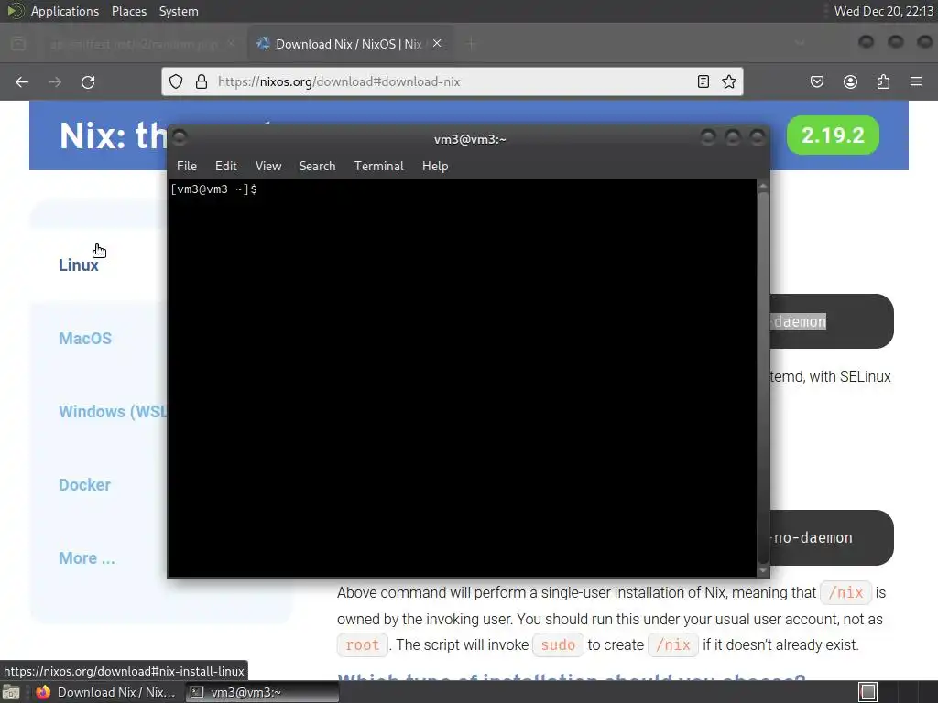
Task: Open the terminal Search menu
Action: click(317, 167)
